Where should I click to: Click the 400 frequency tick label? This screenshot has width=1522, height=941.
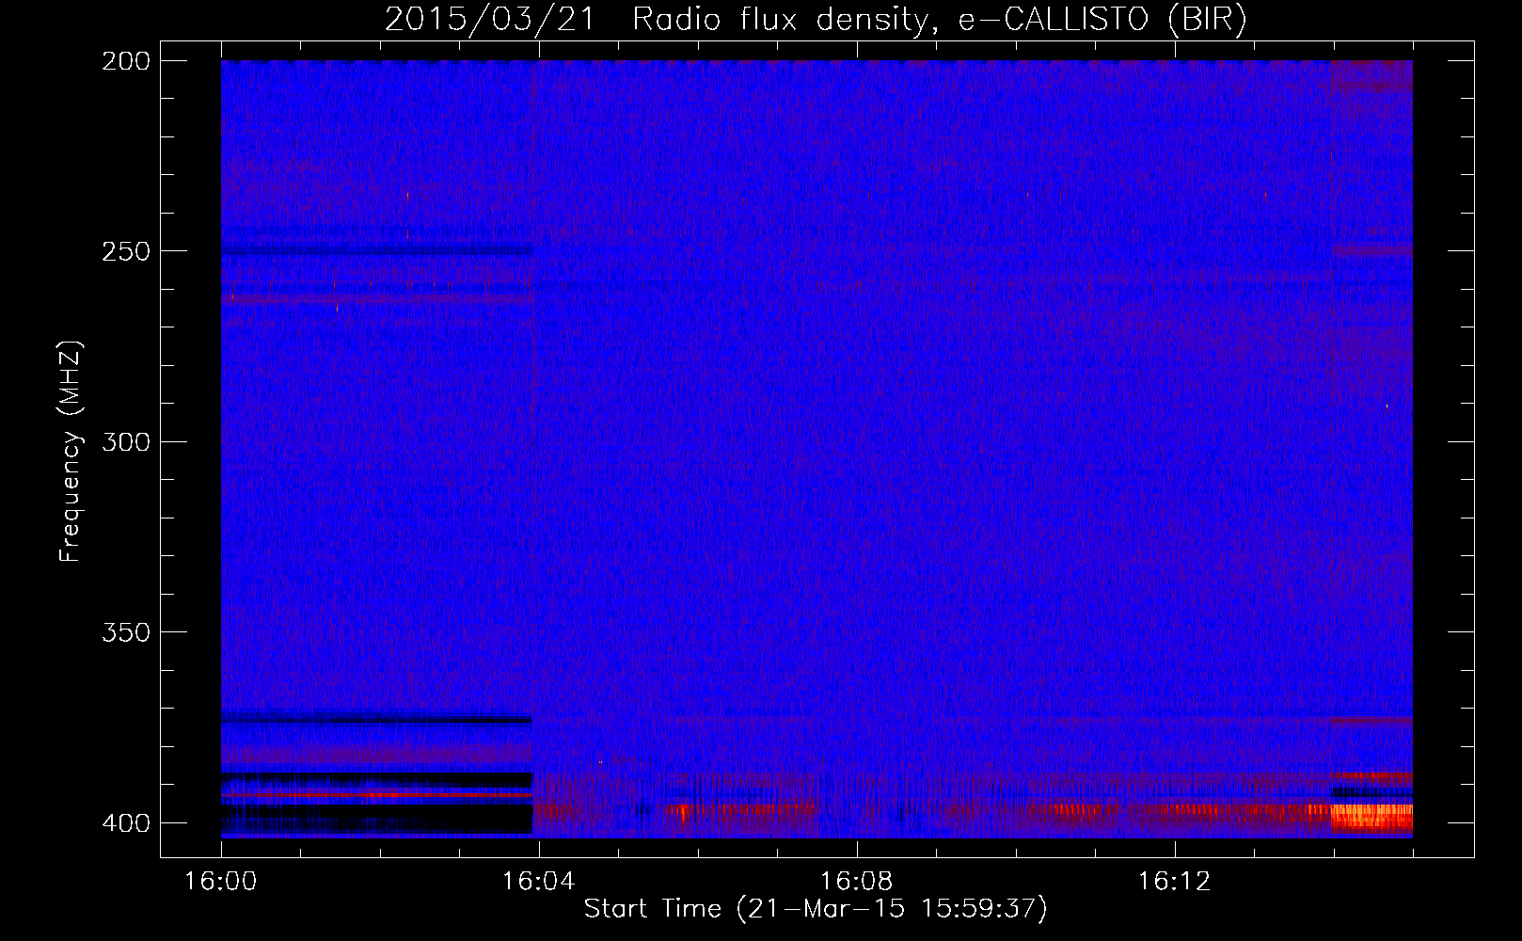[x=125, y=822]
